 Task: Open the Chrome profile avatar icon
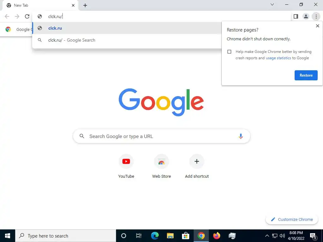tap(306, 16)
